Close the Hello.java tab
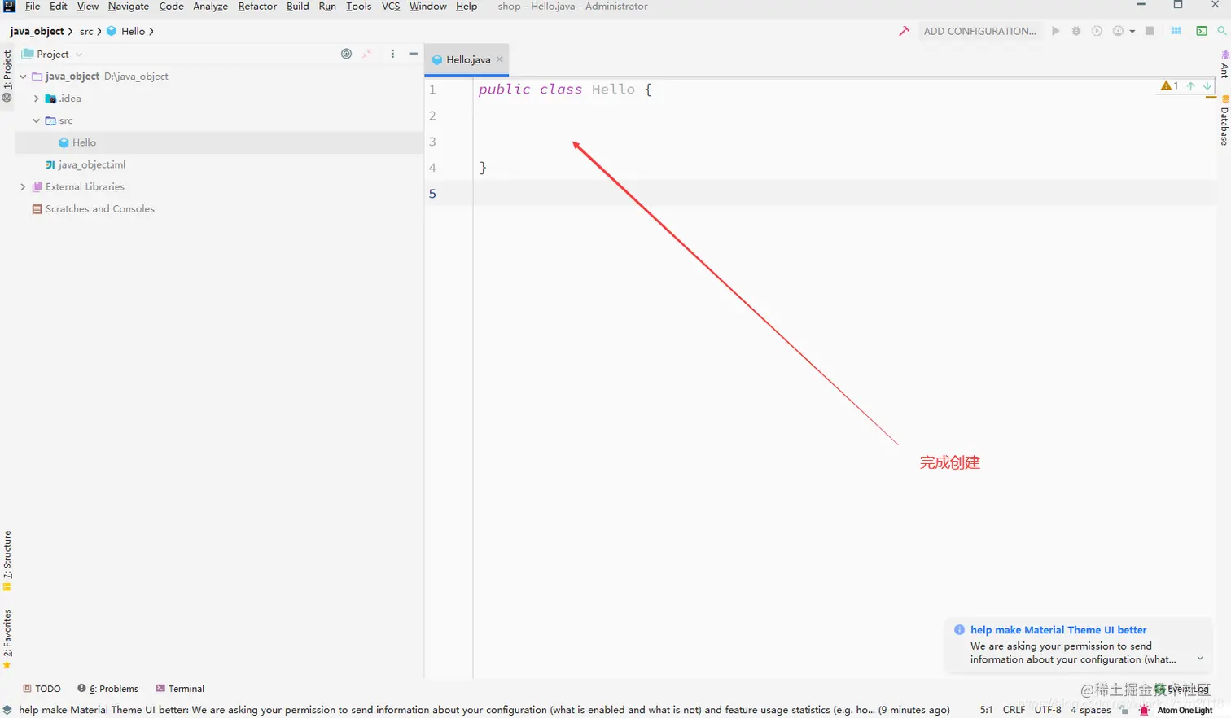The image size is (1231, 718). [x=500, y=59]
